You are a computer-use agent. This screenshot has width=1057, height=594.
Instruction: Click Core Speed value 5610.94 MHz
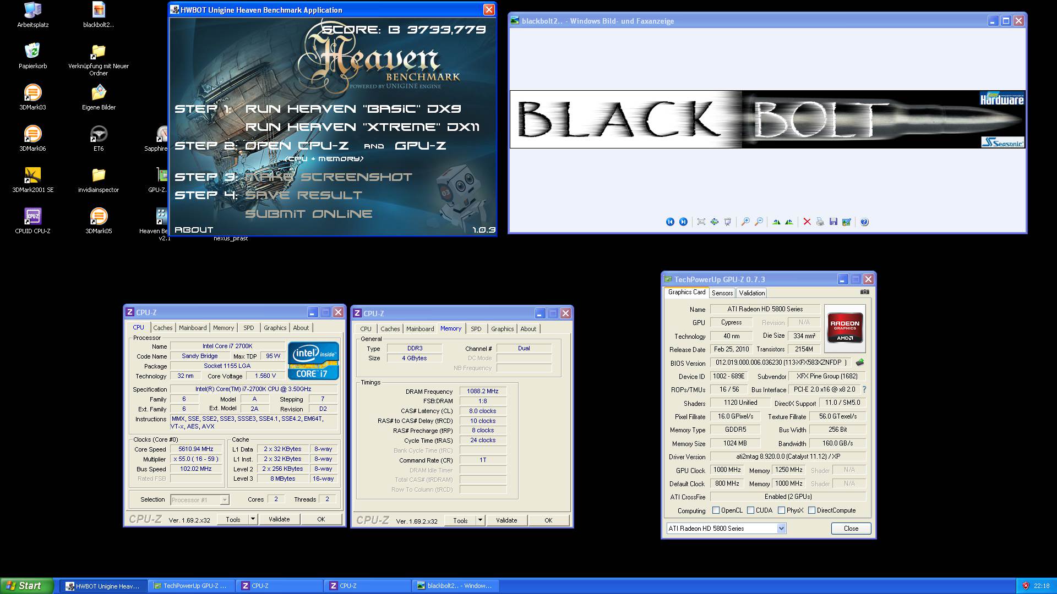195,449
